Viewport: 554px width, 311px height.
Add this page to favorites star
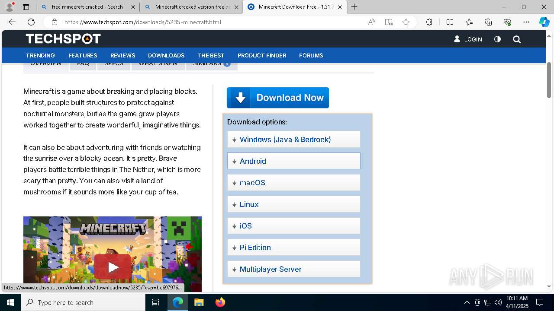click(x=406, y=22)
